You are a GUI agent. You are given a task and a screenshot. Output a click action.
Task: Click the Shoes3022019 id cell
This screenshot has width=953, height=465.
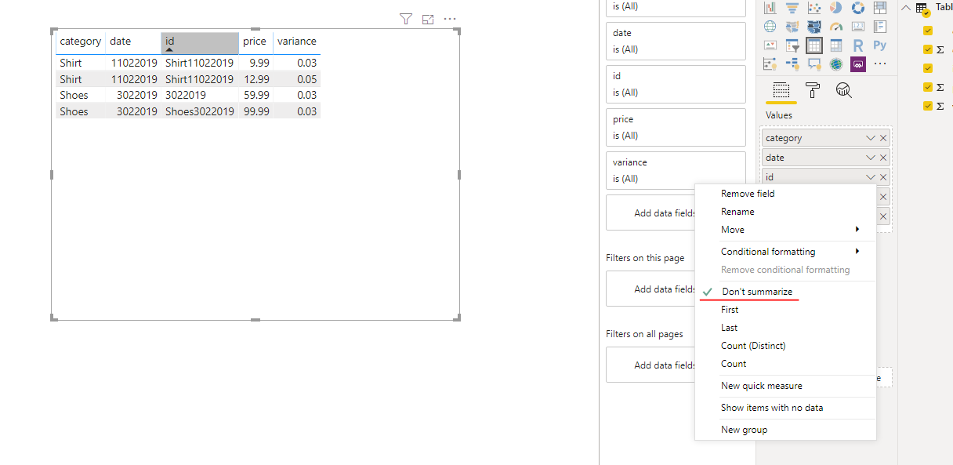pos(200,111)
